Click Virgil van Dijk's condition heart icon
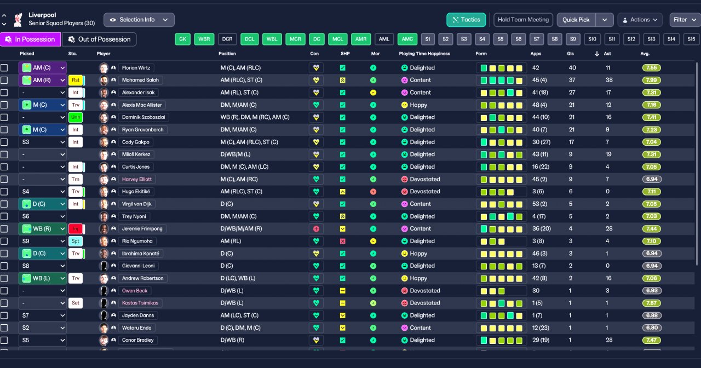Image resolution: width=701 pixels, height=368 pixels. pos(315,204)
